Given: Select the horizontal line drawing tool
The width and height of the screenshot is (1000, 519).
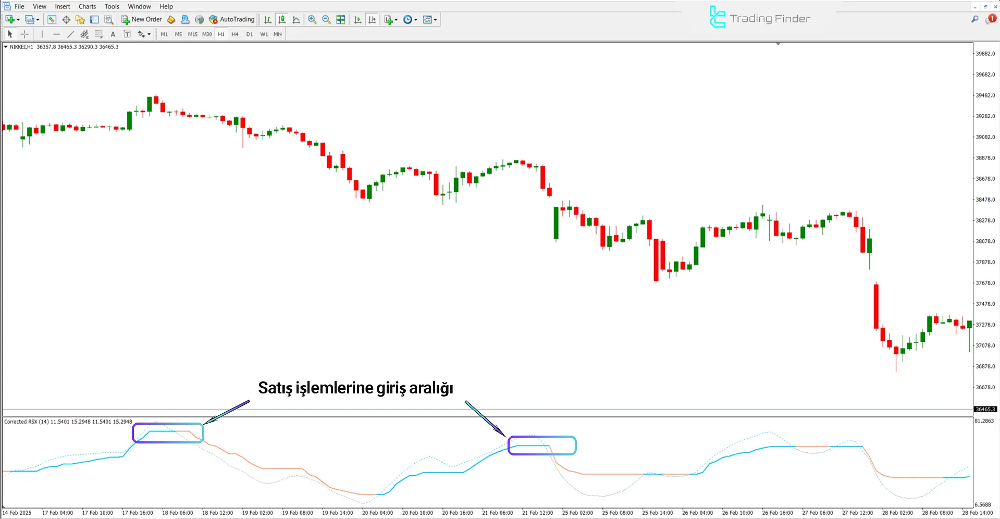Looking at the screenshot, I should [x=56, y=34].
